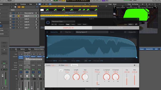
Task: Switch to the SYNTHESIZED IR tab
Action: pos(115,28)
